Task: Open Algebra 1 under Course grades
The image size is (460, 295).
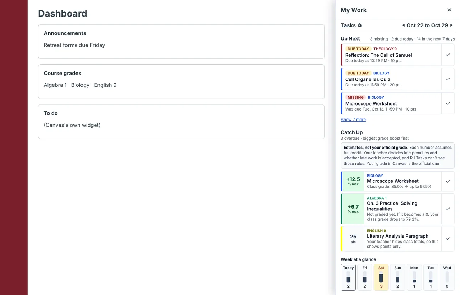Action: click(55, 85)
